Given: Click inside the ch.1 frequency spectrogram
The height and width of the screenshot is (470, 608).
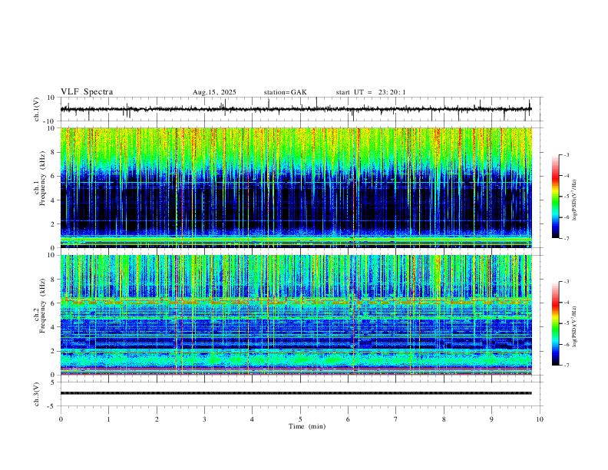Looking at the screenshot, I should point(296,187).
